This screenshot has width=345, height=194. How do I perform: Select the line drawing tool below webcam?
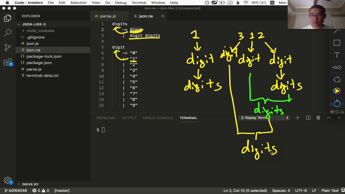pos(337,31)
